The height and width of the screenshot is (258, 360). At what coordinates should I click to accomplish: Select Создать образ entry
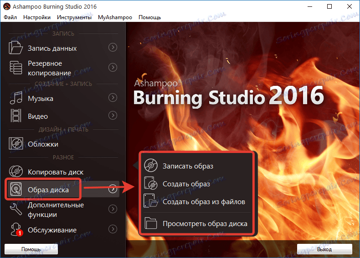click(186, 184)
